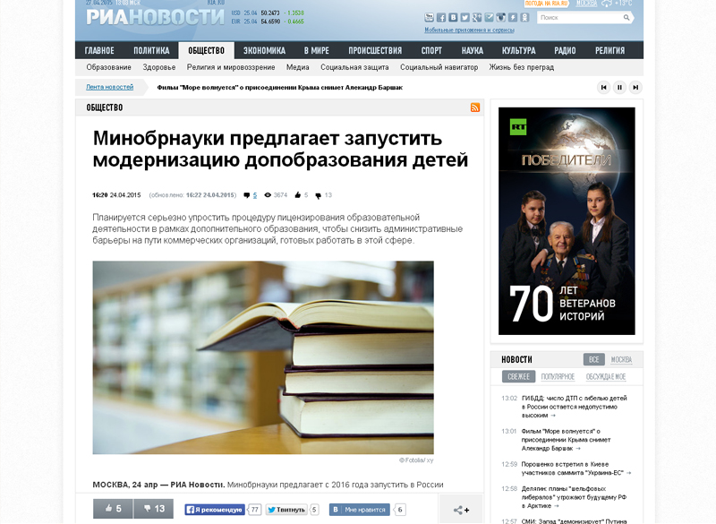Open the 'Главное' main menu item
Image resolution: width=716 pixels, height=524 pixels.
pos(99,51)
